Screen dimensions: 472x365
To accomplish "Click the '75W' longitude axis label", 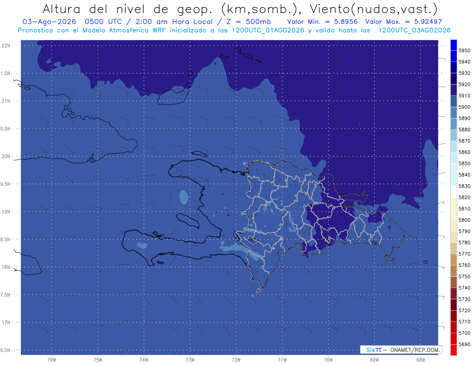I will (98, 359).
